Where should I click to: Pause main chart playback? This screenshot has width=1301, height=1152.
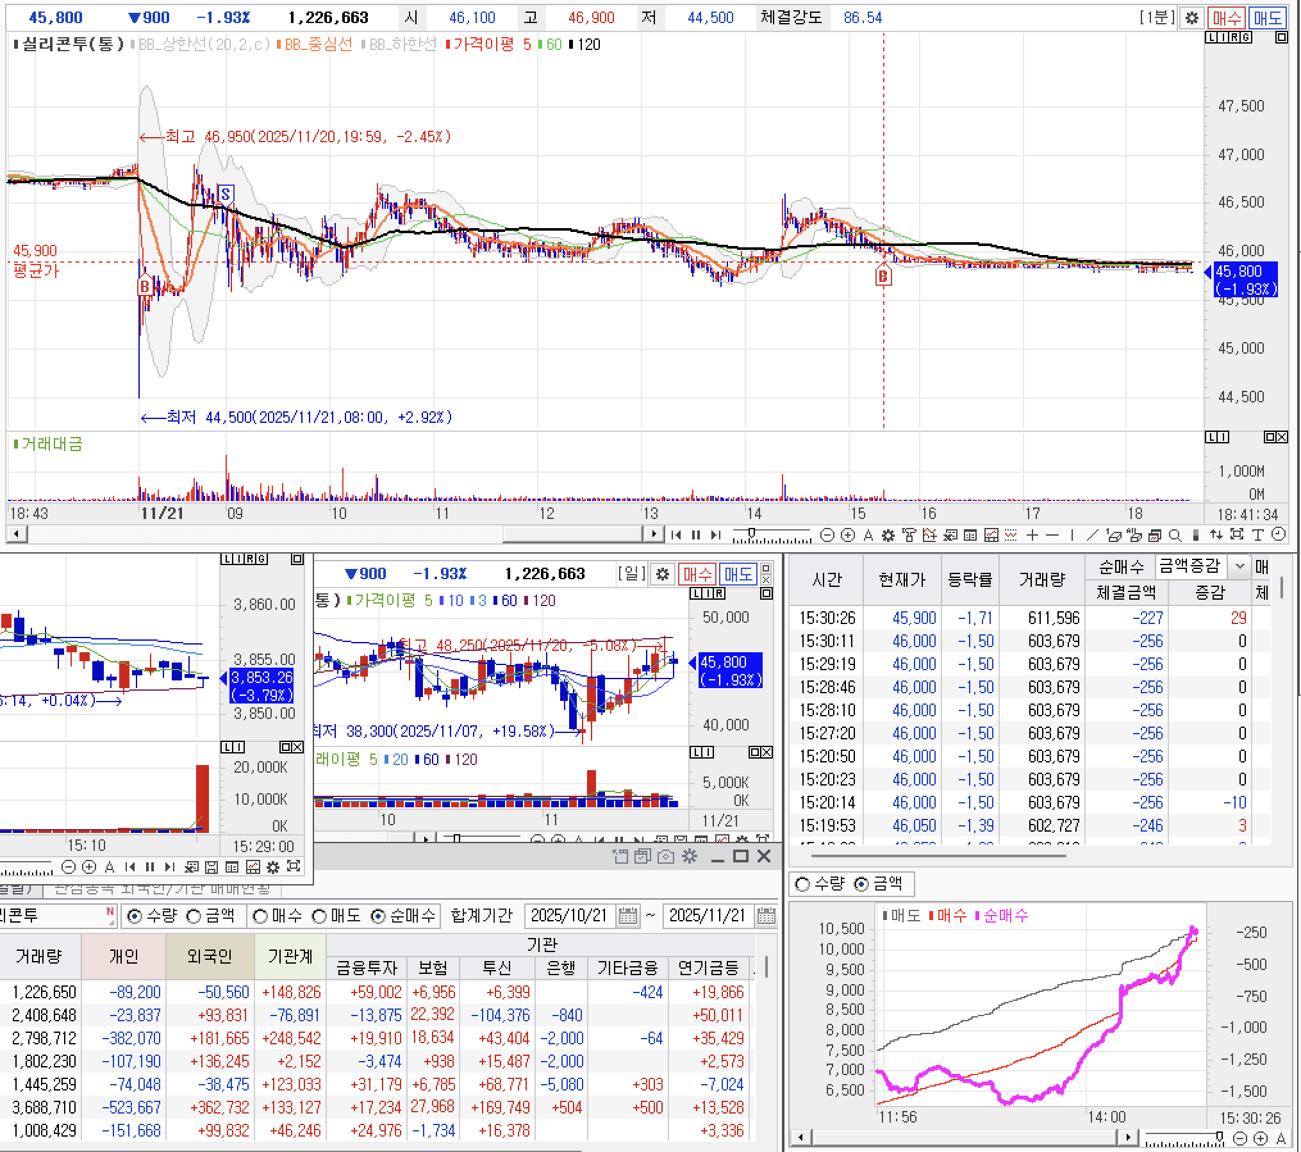696,535
